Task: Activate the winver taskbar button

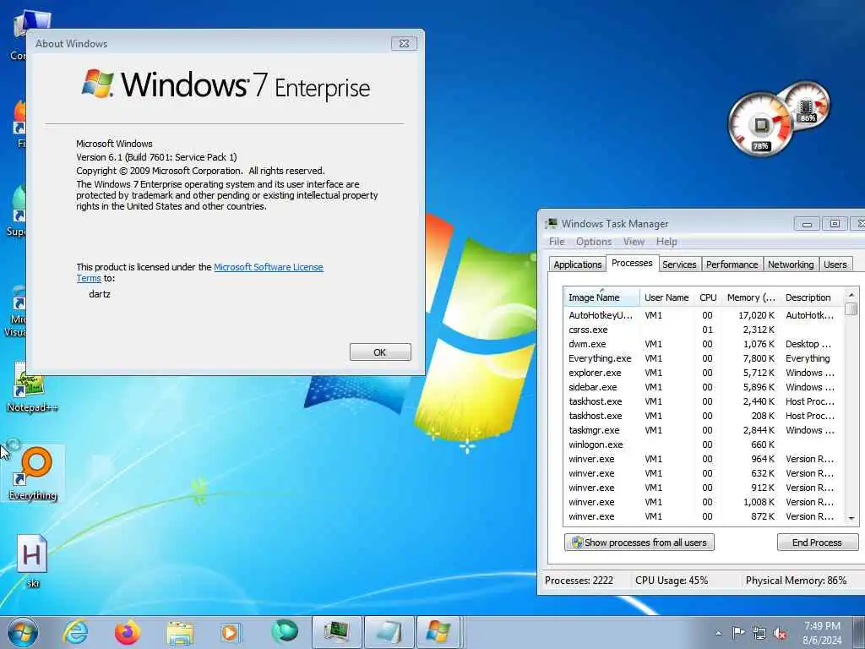Action: [438, 632]
